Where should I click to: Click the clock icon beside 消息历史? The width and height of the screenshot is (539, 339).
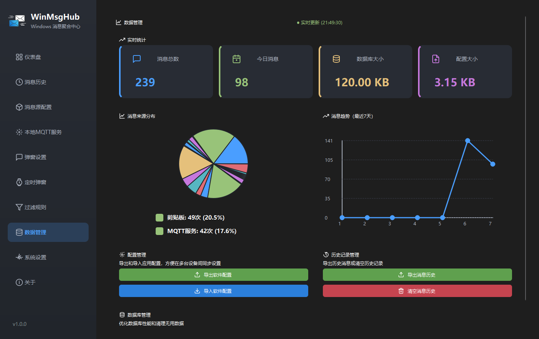19,82
